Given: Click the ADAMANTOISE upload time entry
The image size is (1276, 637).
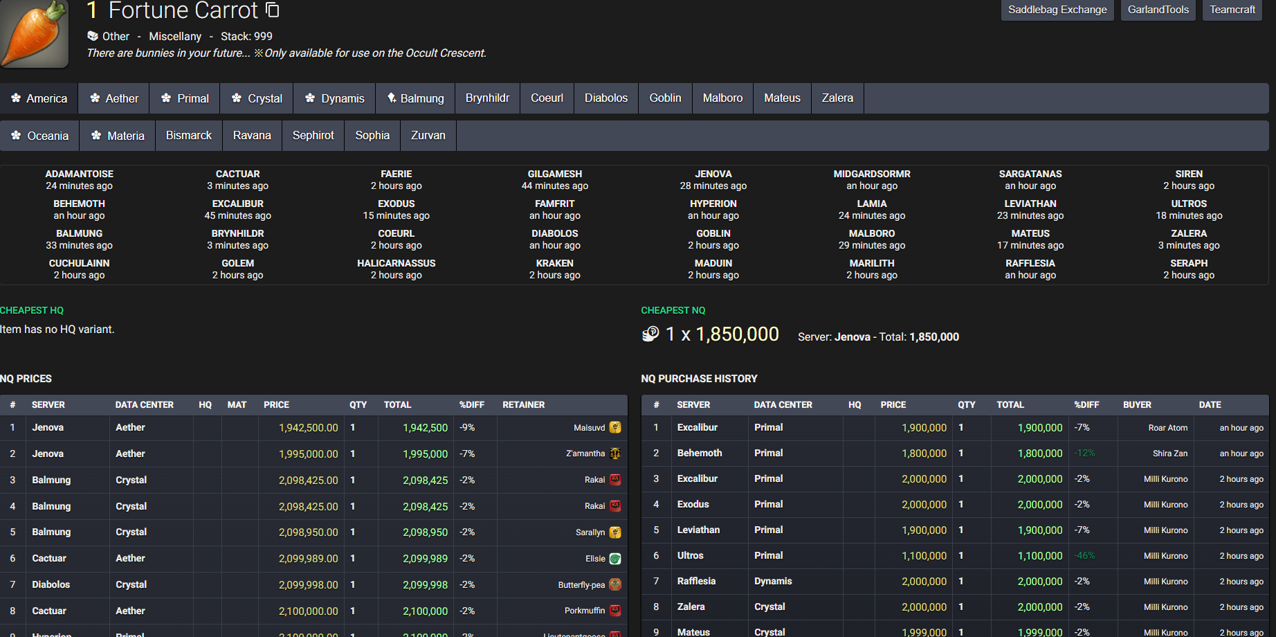Looking at the screenshot, I should pos(79,180).
